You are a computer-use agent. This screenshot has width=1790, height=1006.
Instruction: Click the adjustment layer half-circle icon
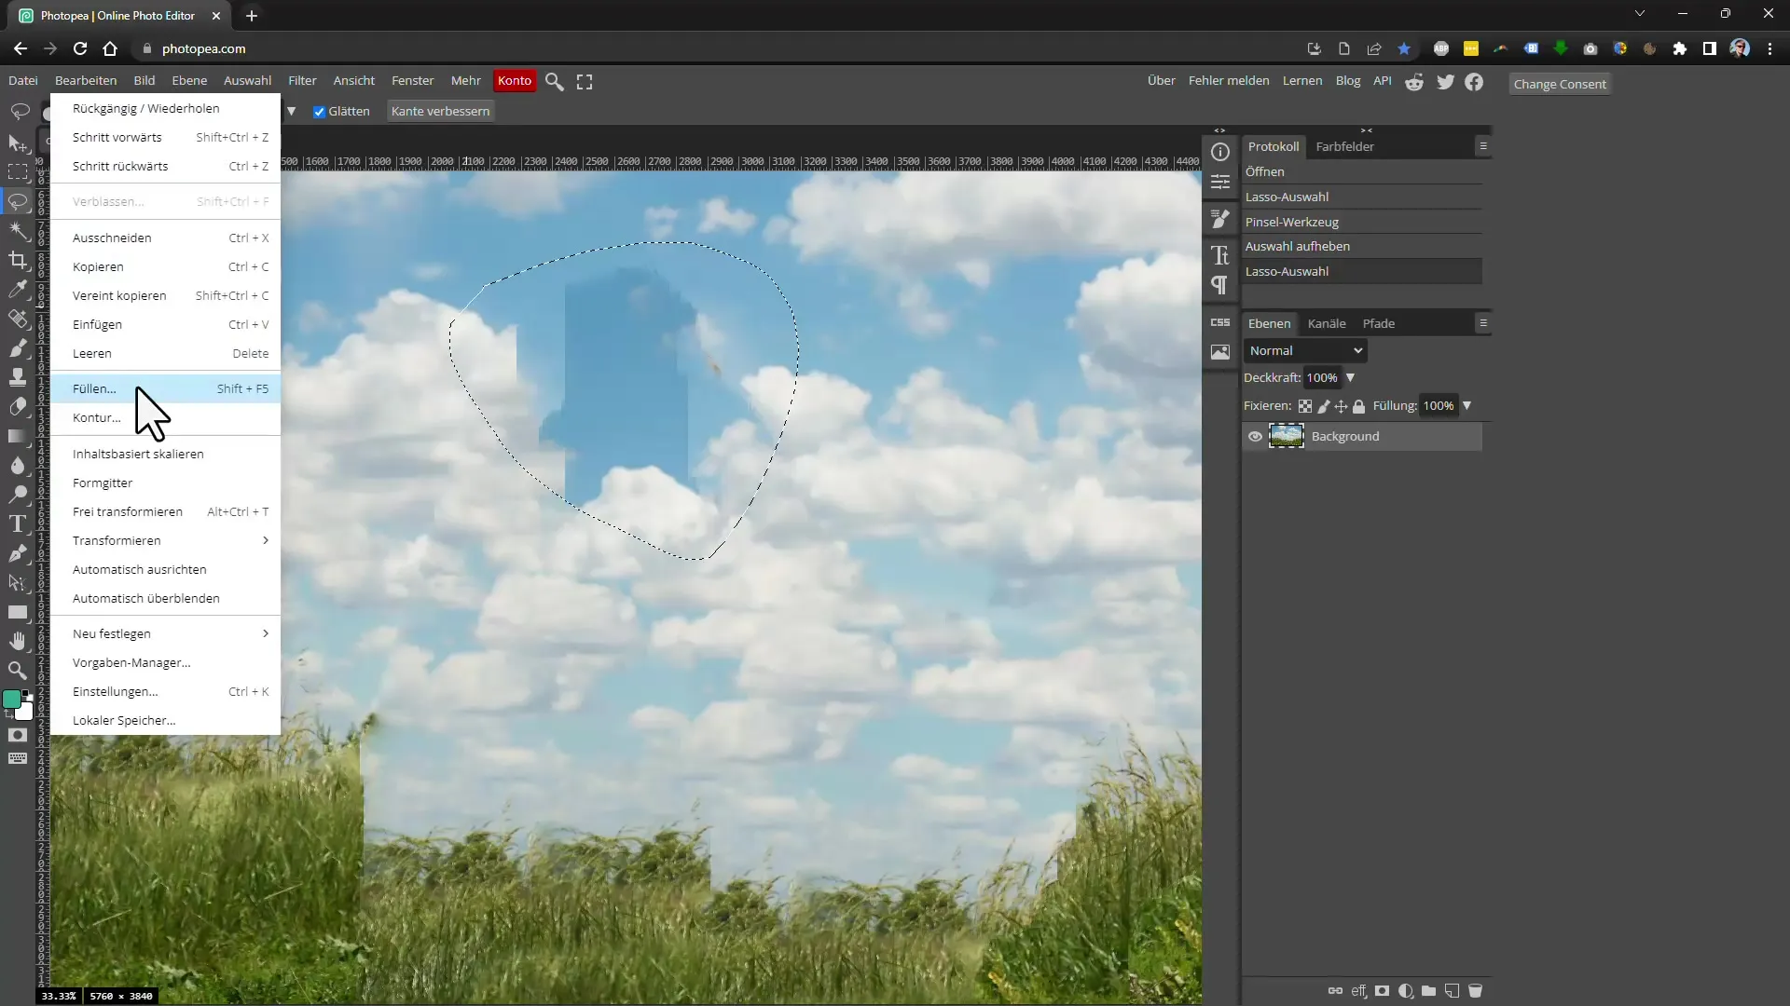click(x=1405, y=991)
